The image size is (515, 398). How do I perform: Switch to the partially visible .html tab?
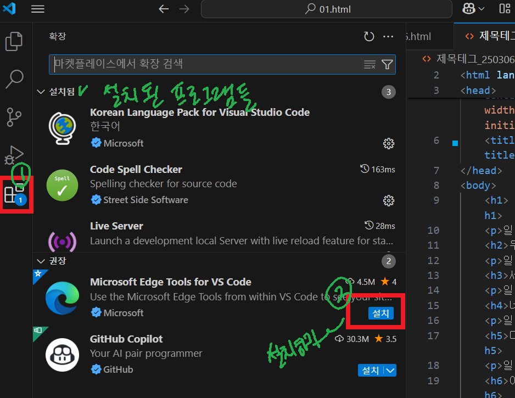[419, 36]
